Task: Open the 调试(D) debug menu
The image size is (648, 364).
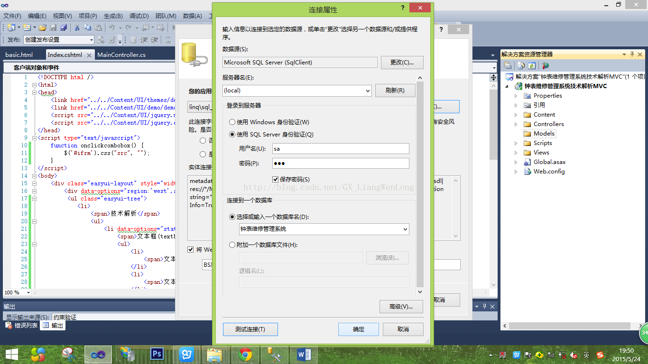Action: pos(139,16)
